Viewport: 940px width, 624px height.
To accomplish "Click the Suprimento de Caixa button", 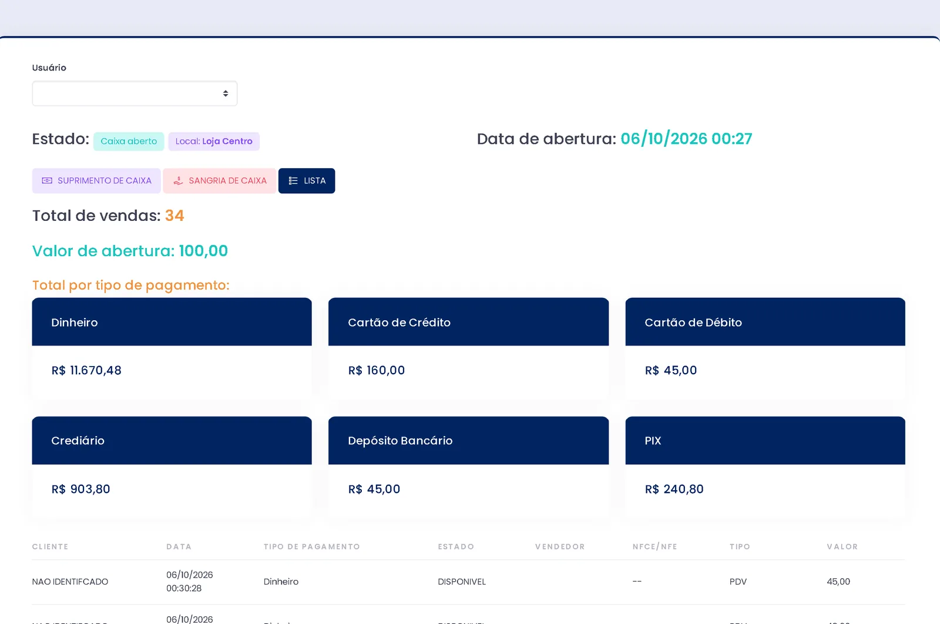I will (x=96, y=181).
